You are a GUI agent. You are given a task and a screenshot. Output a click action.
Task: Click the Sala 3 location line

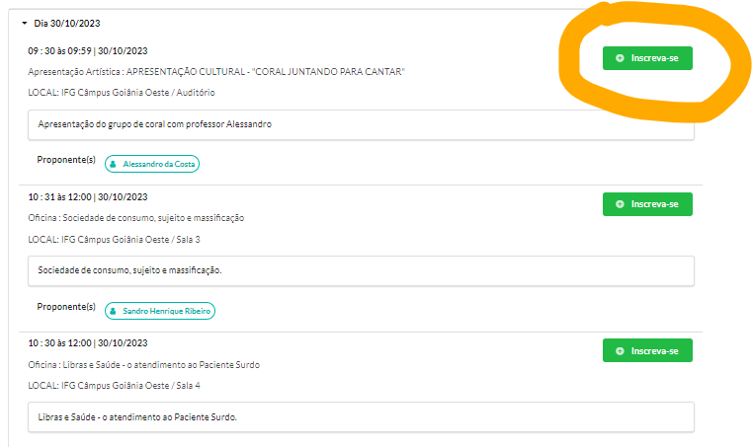coord(115,239)
